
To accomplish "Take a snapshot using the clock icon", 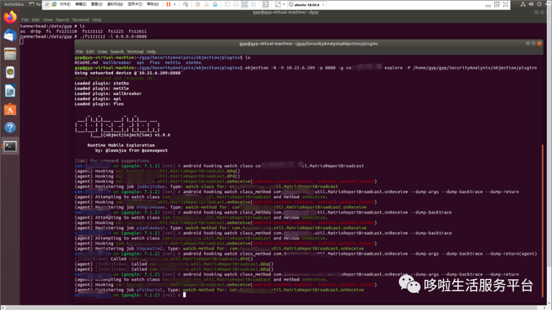I will (198, 5).
